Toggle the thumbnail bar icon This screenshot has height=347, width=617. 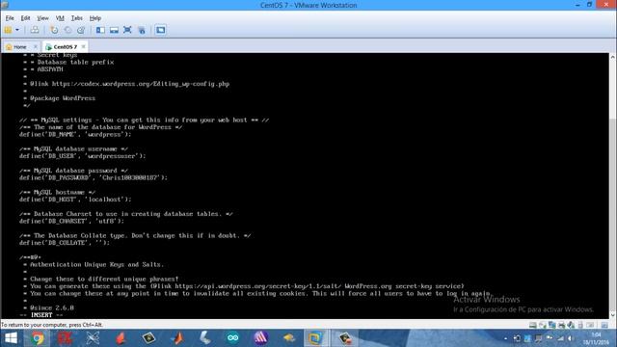[x=114, y=30]
